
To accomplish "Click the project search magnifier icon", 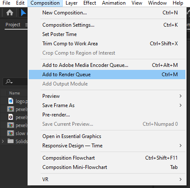I will pyautogui.click(x=9, y=82).
